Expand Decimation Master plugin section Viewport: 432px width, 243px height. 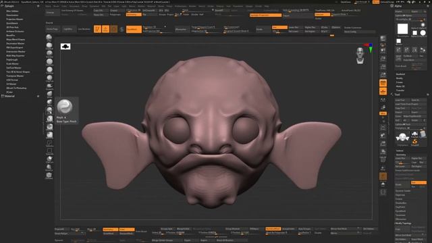coord(16,43)
